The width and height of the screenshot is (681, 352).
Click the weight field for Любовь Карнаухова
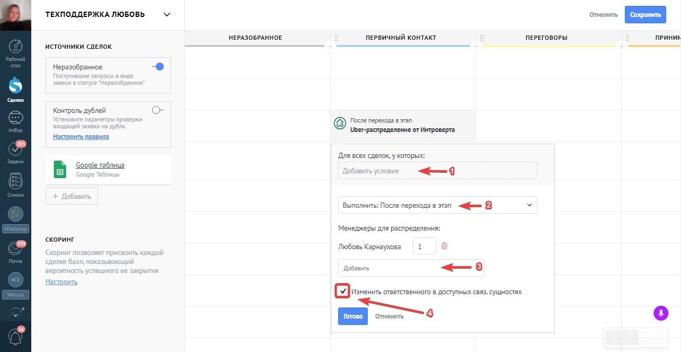(424, 247)
